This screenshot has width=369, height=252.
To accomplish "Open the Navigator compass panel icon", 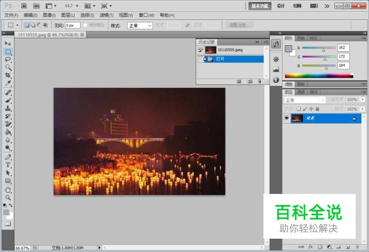I will click(276, 59).
